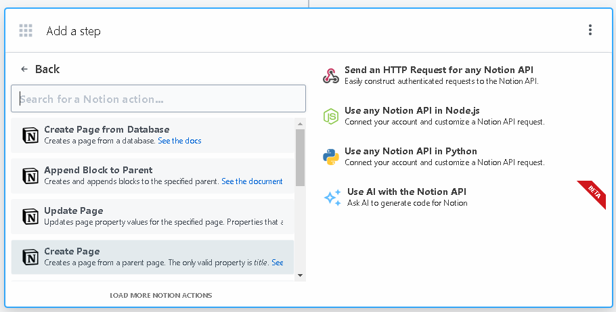This screenshot has width=616, height=312.
Task: Click the action list scroll down arrow
Action: [x=300, y=275]
